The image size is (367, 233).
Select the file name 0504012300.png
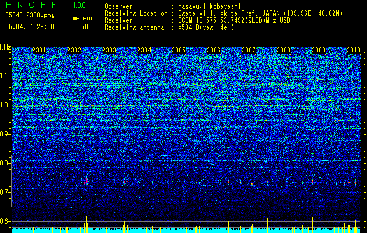pyautogui.click(x=30, y=15)
